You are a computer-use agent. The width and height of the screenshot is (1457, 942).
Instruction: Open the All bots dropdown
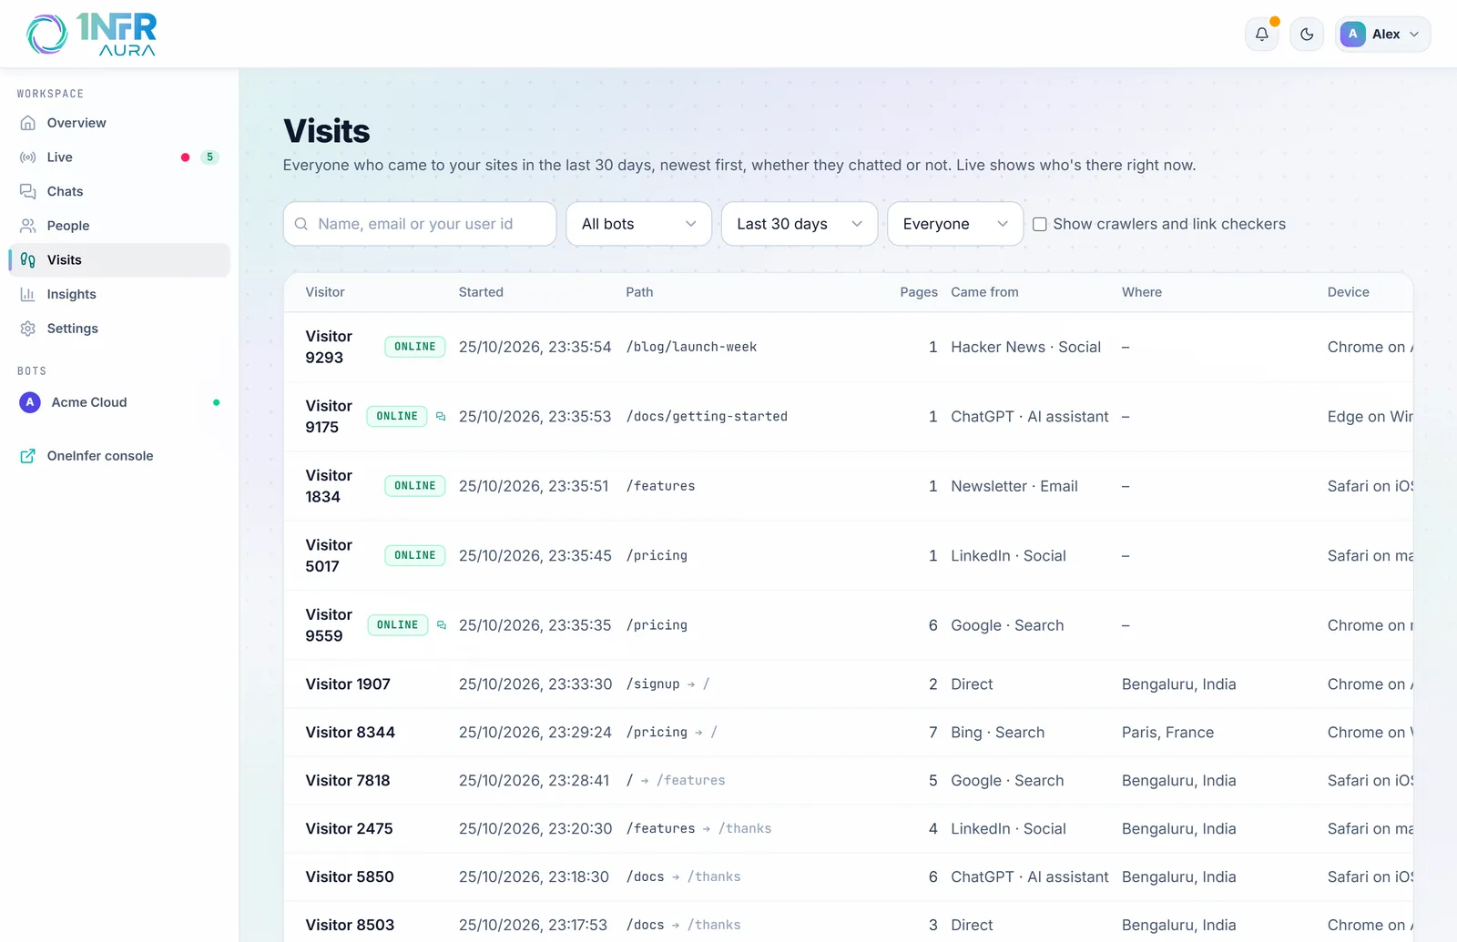click(639, 224)
